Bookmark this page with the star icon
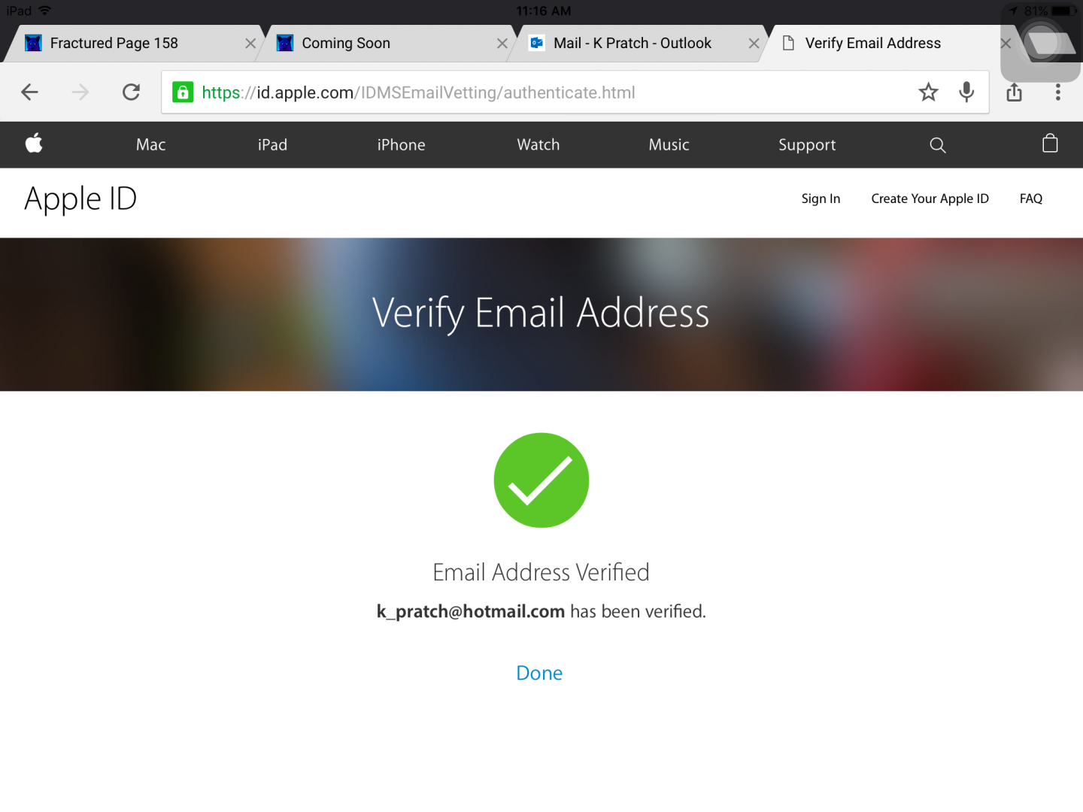1083x812 pixels. (x=928, y=92)
